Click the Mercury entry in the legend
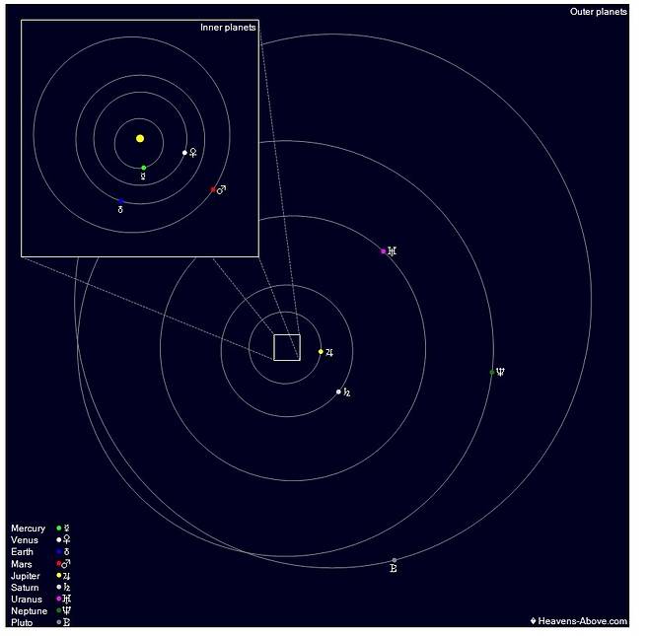Image resolution: width=649 pixels, height=636 pixels. pyautogui.click(x=29, y=529)
